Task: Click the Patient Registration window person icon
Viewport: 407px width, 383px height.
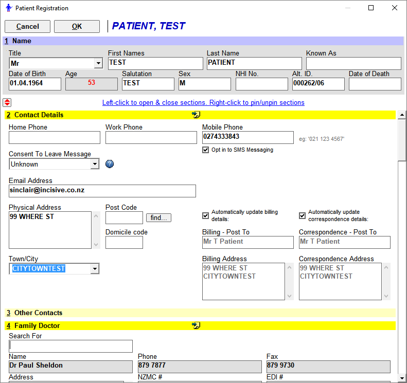Action: point(9,8)
